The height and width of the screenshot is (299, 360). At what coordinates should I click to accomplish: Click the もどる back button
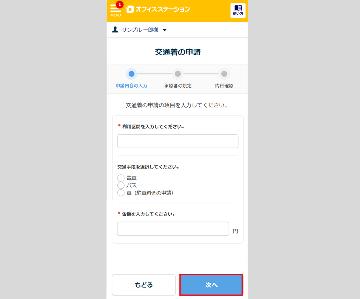pyautogui.click(x=144, y=285)
